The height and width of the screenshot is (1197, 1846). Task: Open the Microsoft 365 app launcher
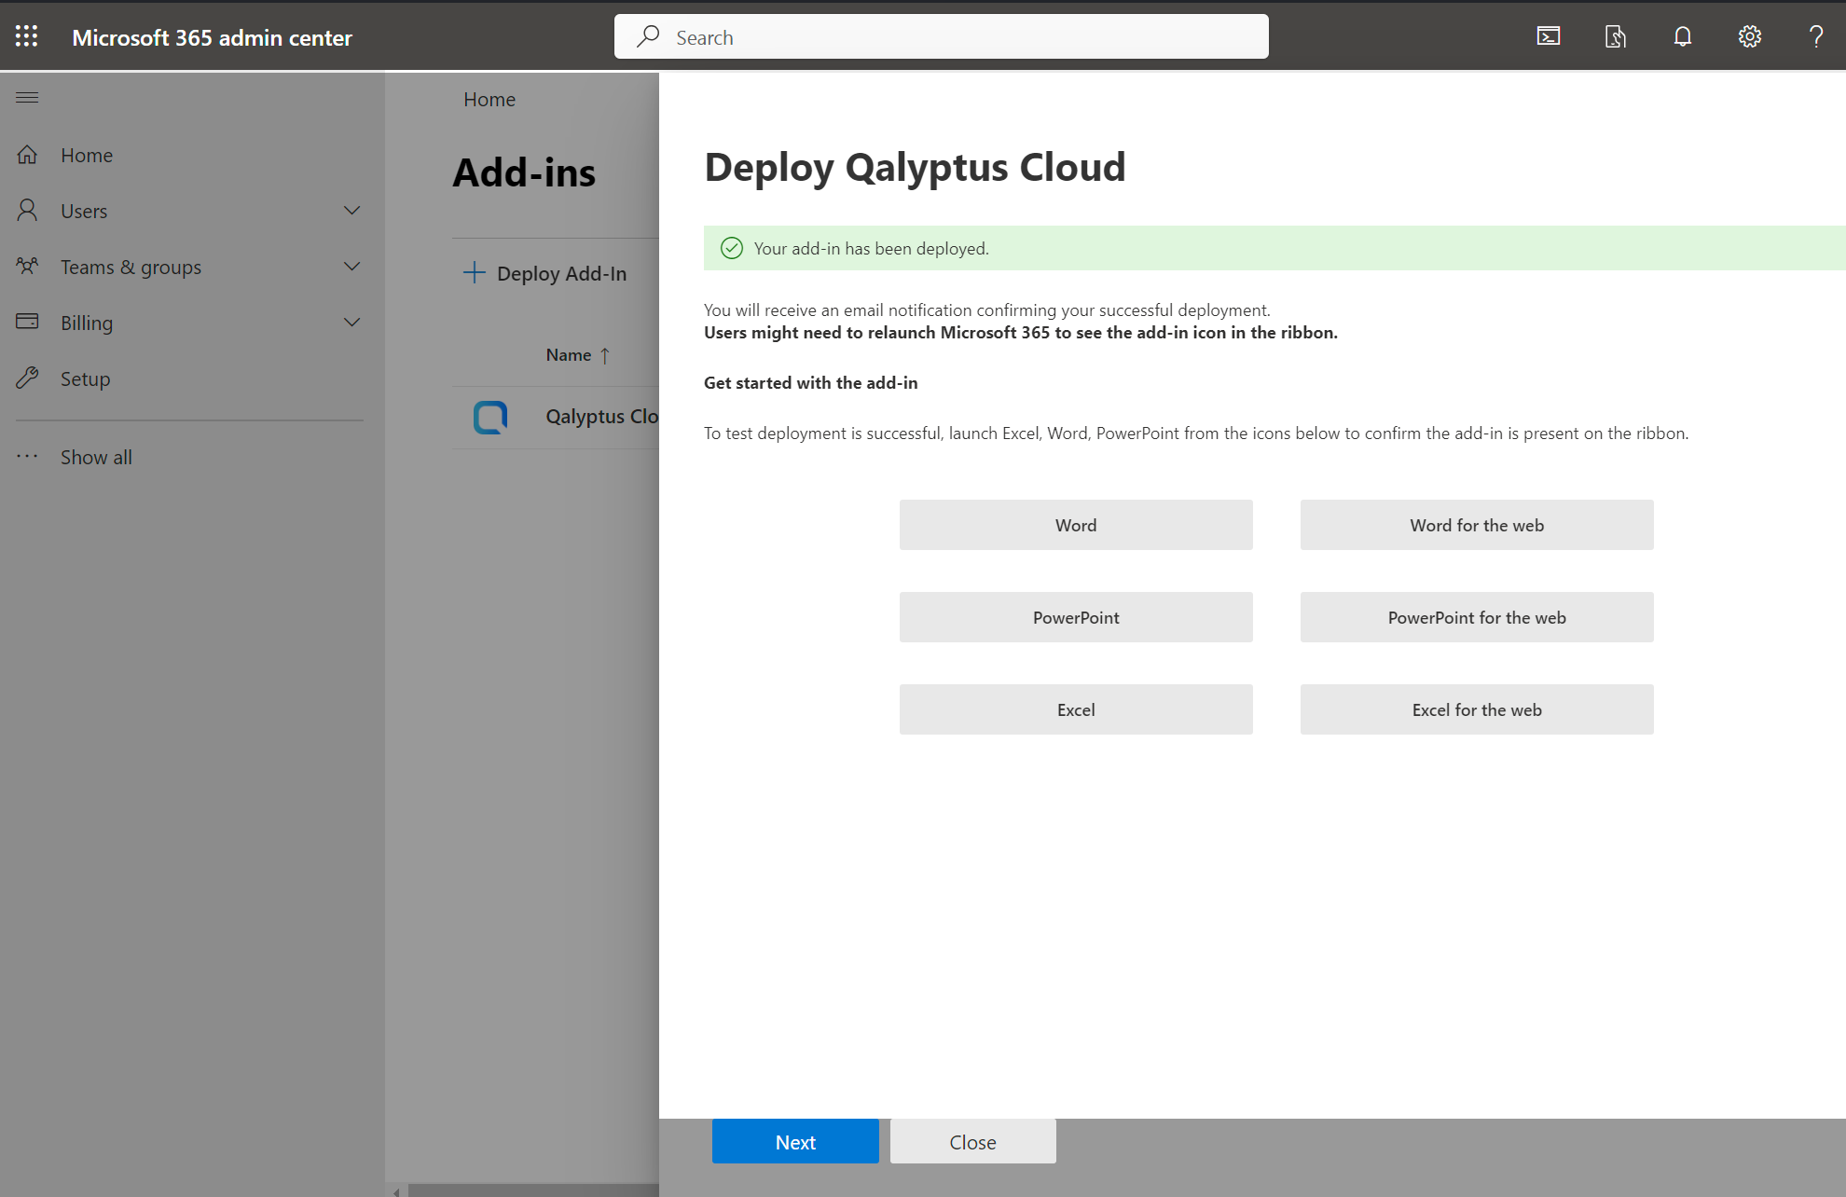point(26,36)
